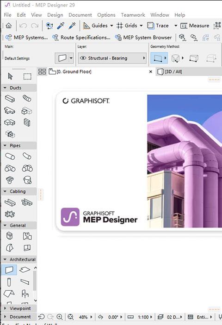
Task: Click the Fit in Window icon
Action: click(71, 317)
